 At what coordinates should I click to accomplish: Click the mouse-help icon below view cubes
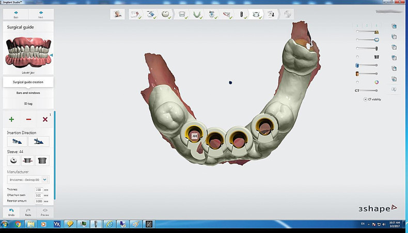(394, 89)
